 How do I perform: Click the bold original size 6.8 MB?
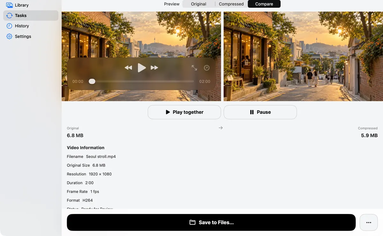point(75,136)
